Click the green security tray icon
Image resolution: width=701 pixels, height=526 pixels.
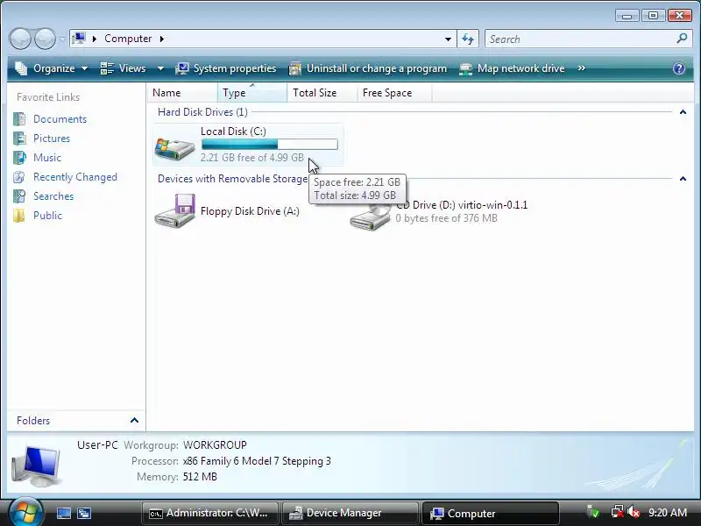point(593,512)
